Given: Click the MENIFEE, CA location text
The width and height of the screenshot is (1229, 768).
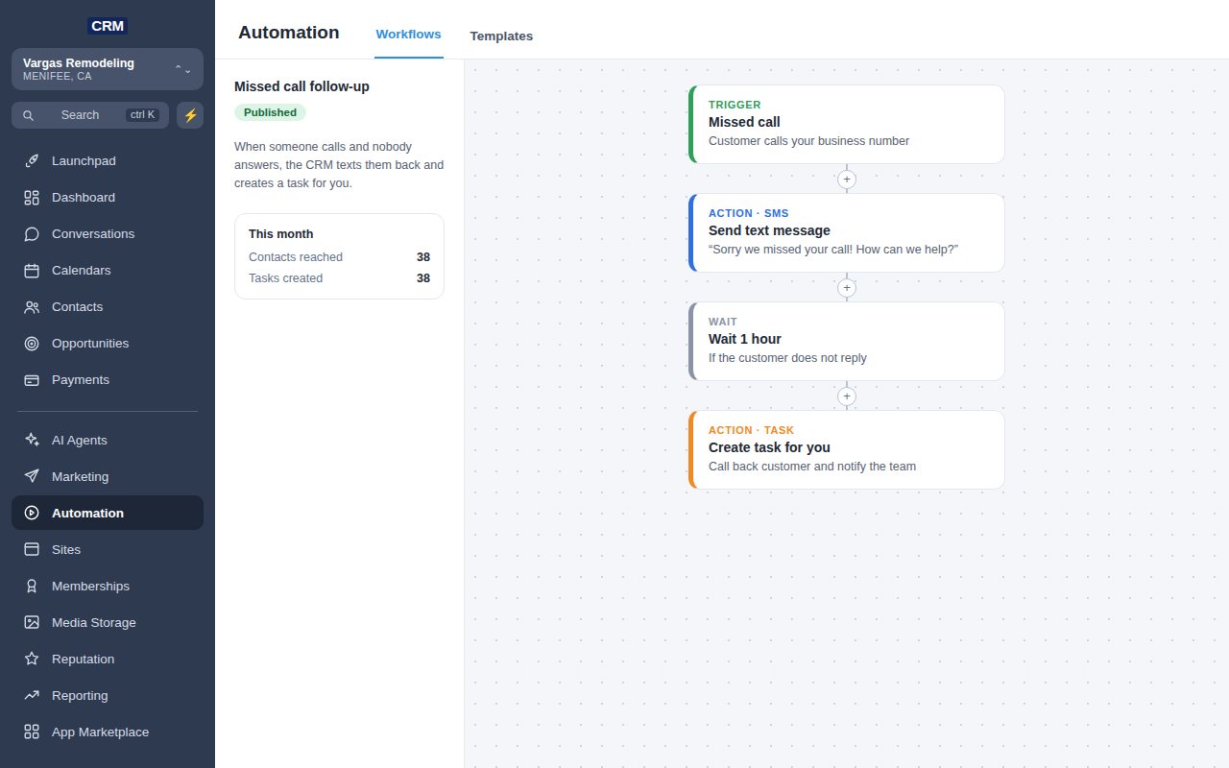Looking at the screenshot, I should click(x=58, y=76).
